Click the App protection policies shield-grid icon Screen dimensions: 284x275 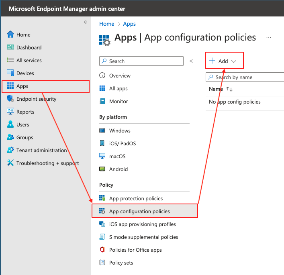[x=102, y=198]
